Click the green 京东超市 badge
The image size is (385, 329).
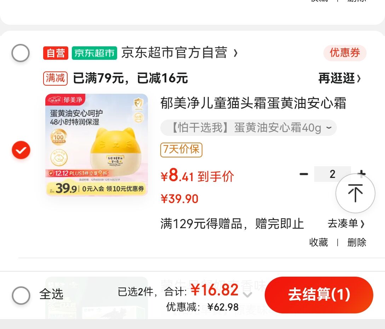tap(94, 53)
